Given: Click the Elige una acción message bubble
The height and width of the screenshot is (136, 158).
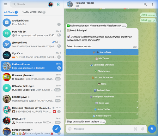Looking at the screenshot, I should click(x=86, y=122).
